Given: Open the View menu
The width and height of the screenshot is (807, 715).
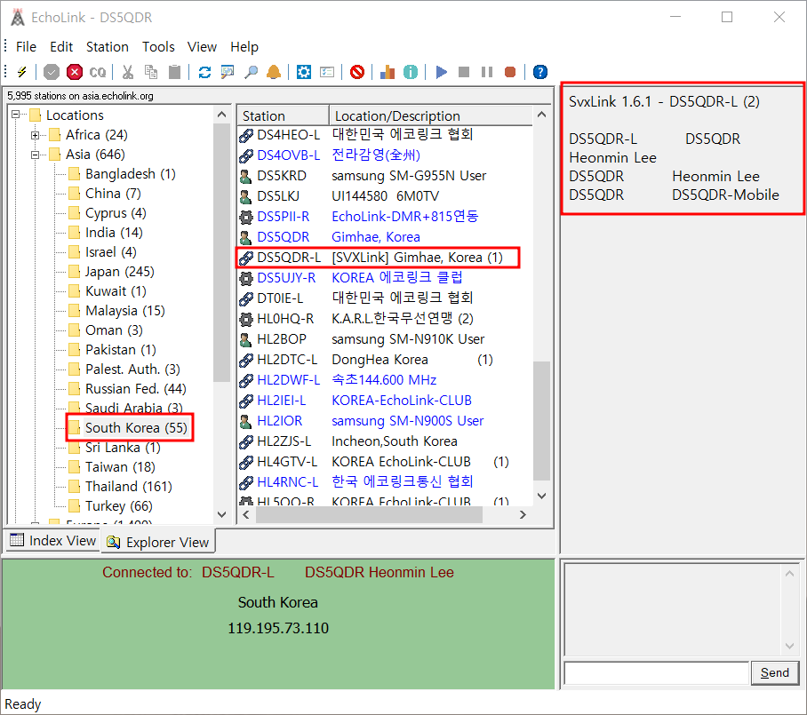Looking at the screenshot, I should point(202,47).
